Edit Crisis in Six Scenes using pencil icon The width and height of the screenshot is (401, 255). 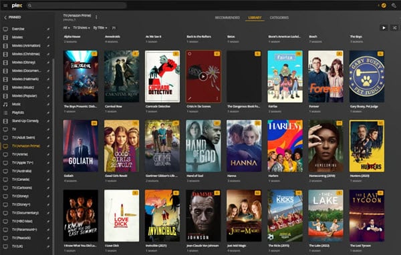point(190,98)
